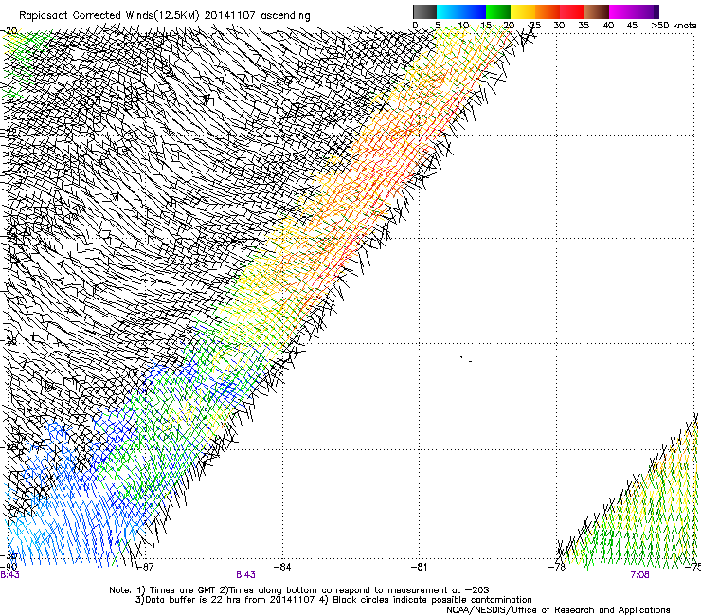Image resolution: width=701 pixels, height=616 pixels.
Task: Click the green 15-20 knots legend swatch
Action: point(498,11)
